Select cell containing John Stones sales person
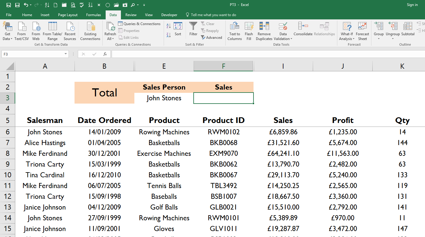Screen dimensions: 425x237 [164, 98]
